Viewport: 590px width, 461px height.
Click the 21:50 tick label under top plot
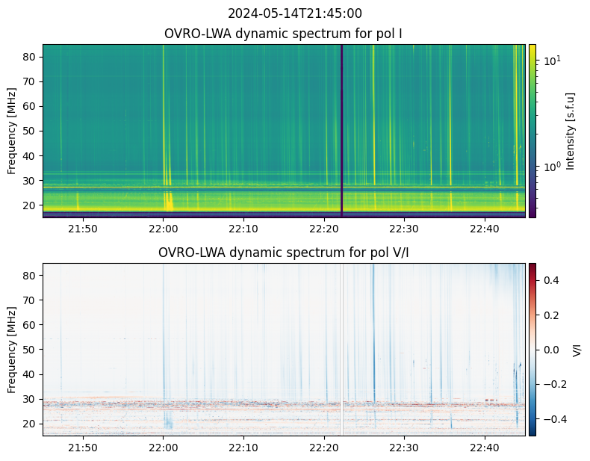click(x=83, y=229)
